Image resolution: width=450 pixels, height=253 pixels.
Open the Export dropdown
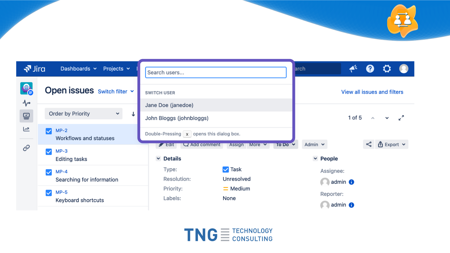pos(392,145)
